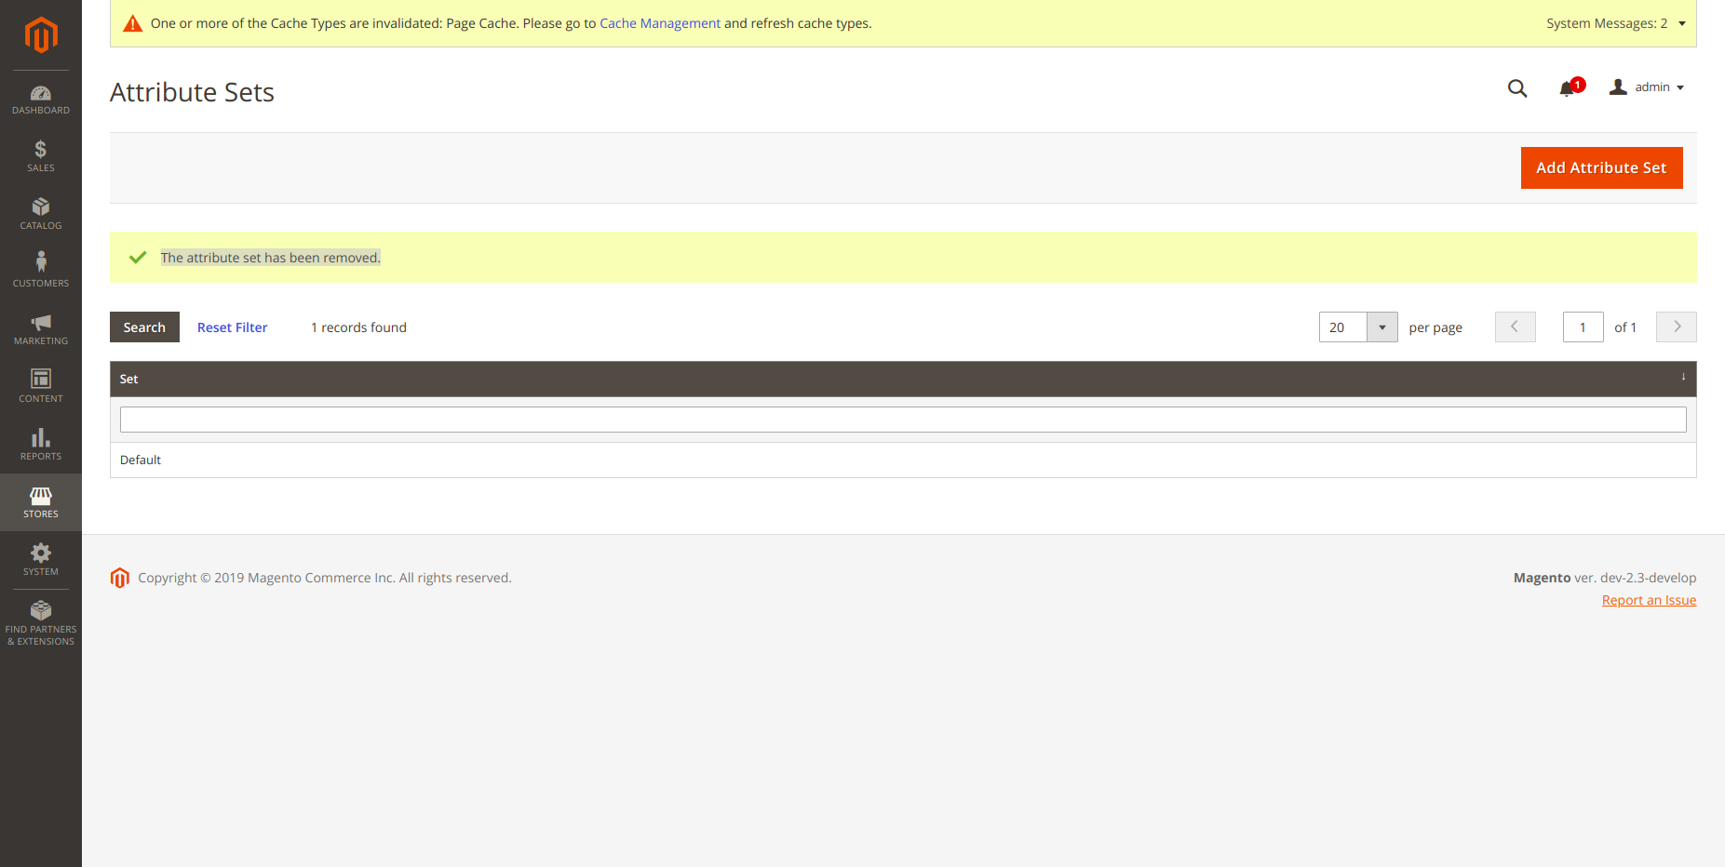This screenshot has height=867, width=1725.
Task: Open Reports from the sidebar
Action: click(40, 445)
